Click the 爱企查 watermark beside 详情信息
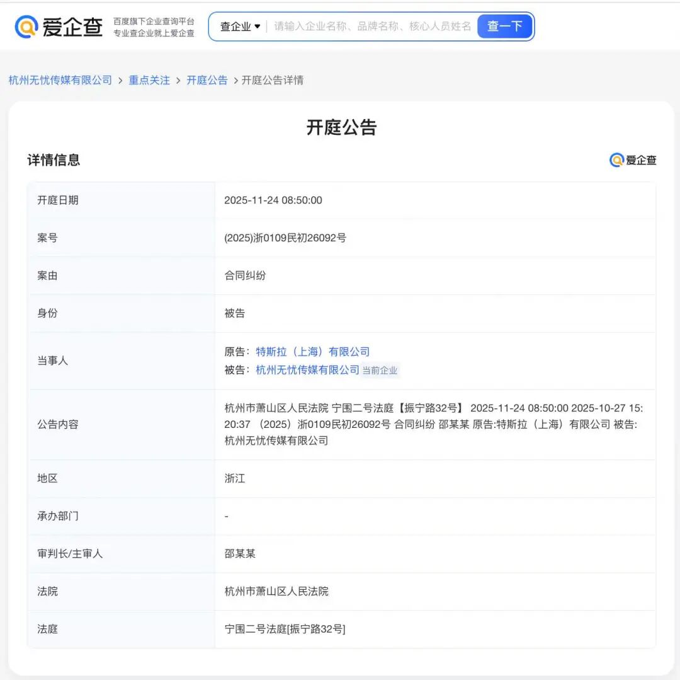Image resolution: width=680 pixels, height=680 pixels. click(633, 160)
